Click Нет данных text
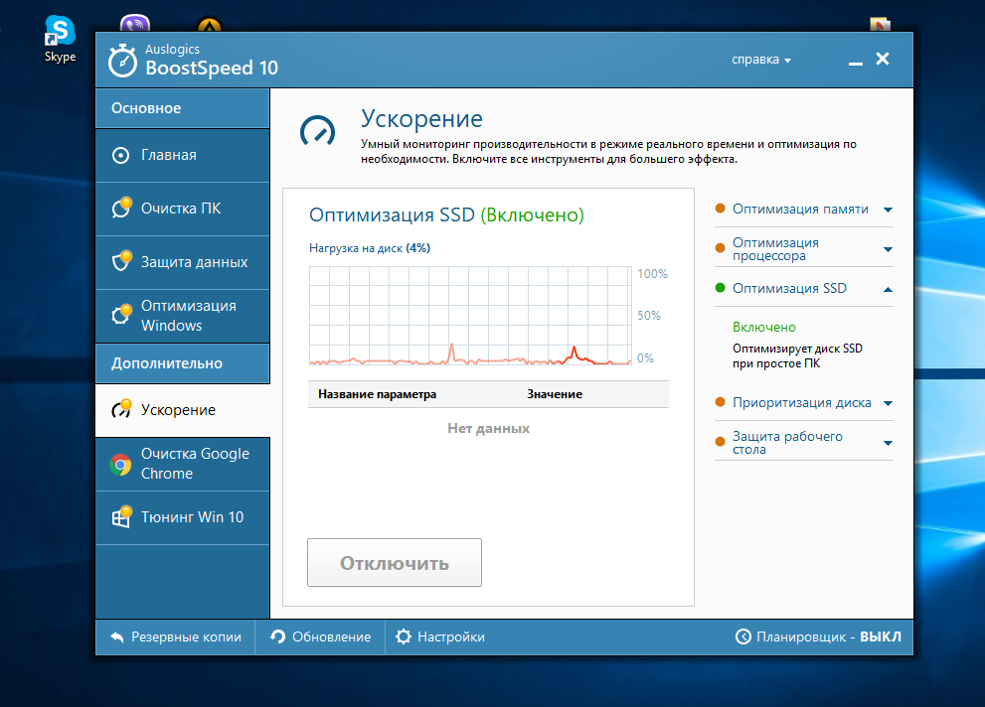Image resolution: width=985 pixels, height=707 pixels. tap(488, 428)
